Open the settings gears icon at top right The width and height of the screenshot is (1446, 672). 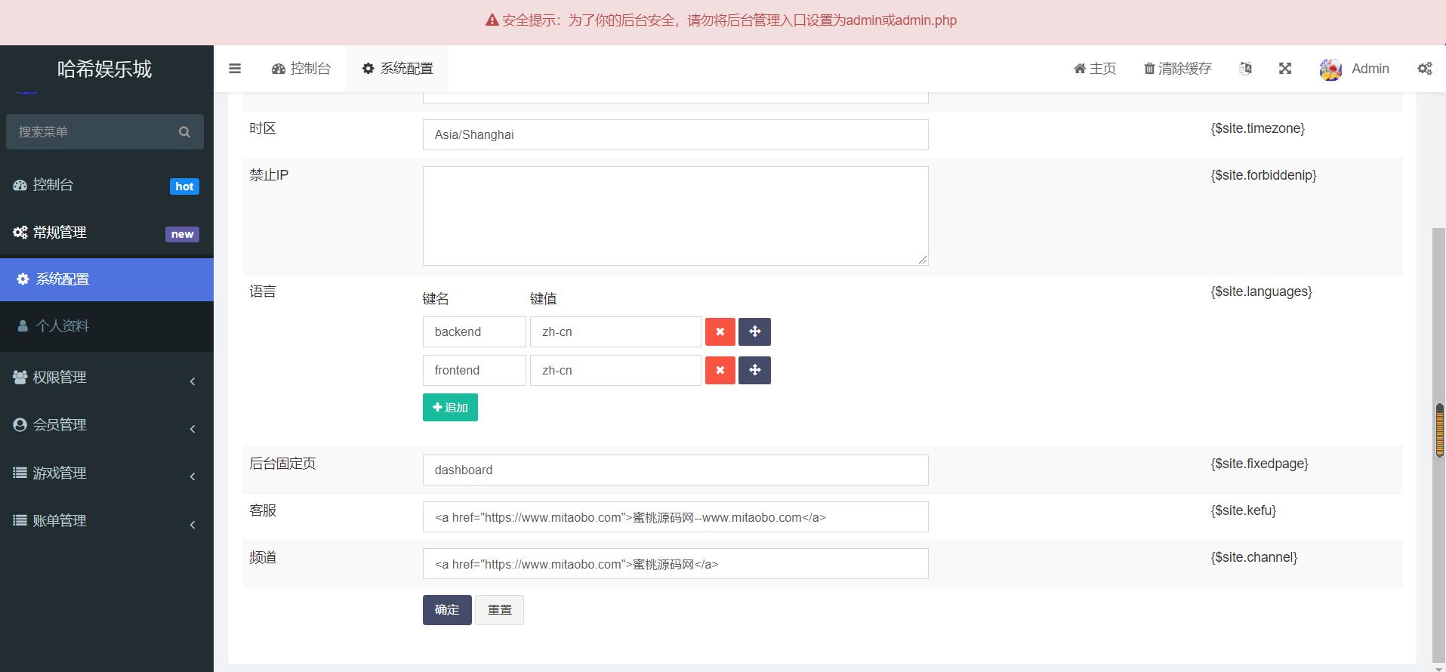(x=1424, y=69)
